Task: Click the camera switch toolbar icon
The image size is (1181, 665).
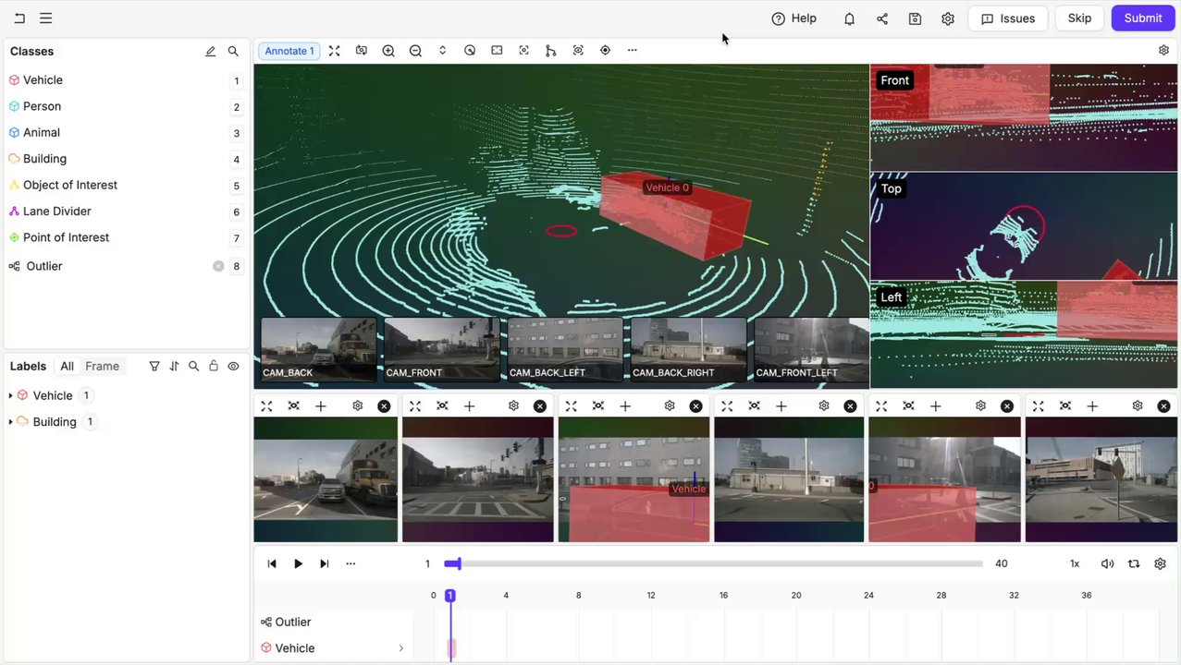Action: 362,51
